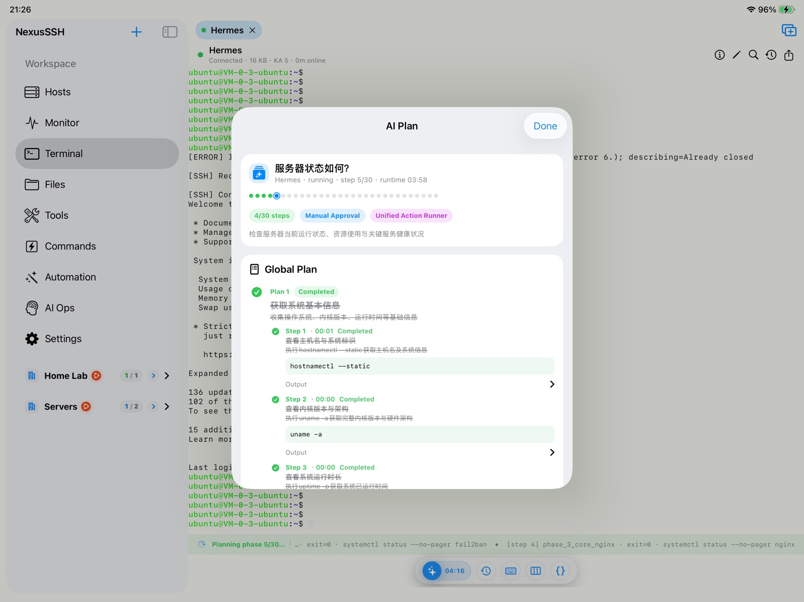The image size is (804, 602).
Task: Click Home Lab orange status badge
Action: tap(96, 376)
